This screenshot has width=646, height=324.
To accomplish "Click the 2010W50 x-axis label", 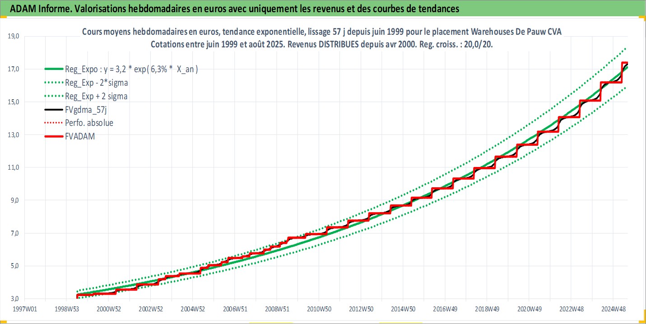I will 319,309.
